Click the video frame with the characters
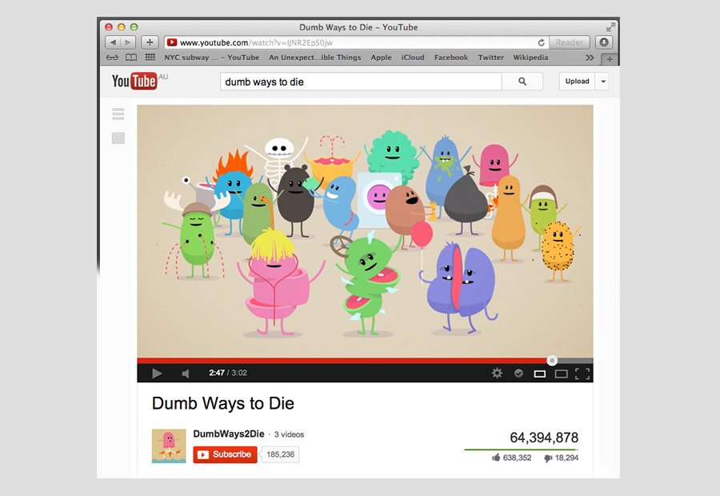This screenshot has width=720, height=496. tap(365, 231)
